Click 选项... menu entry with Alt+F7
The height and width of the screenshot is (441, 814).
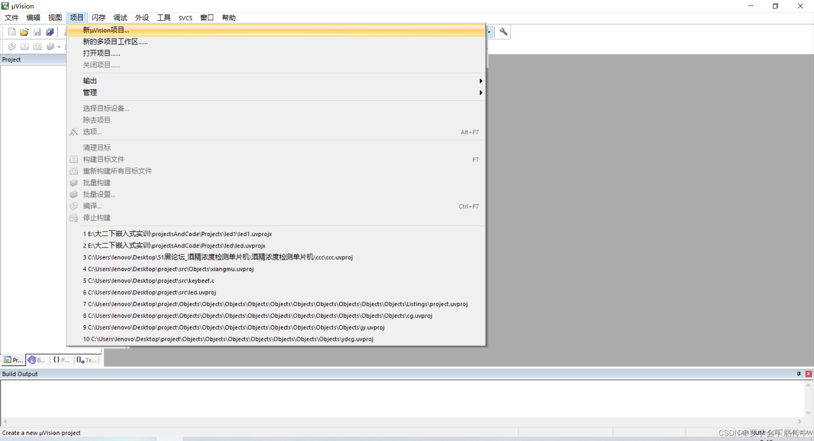[276, 132]
